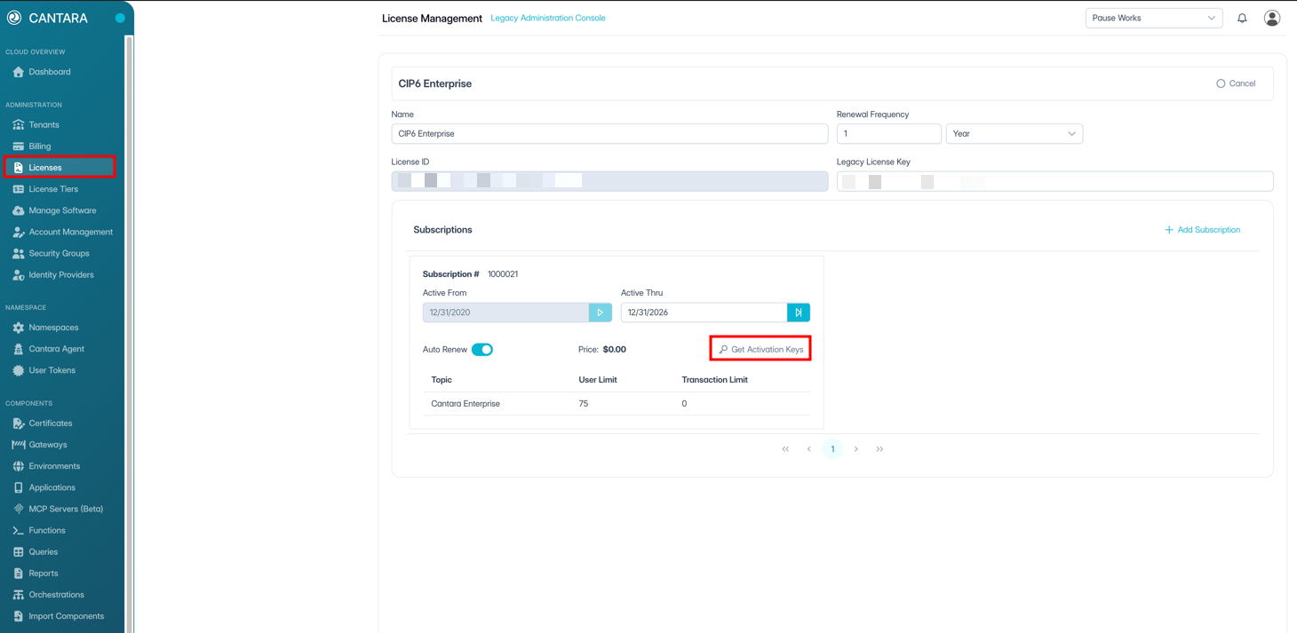
Task: Click the Tenants building icon
Action: point(18,125)
